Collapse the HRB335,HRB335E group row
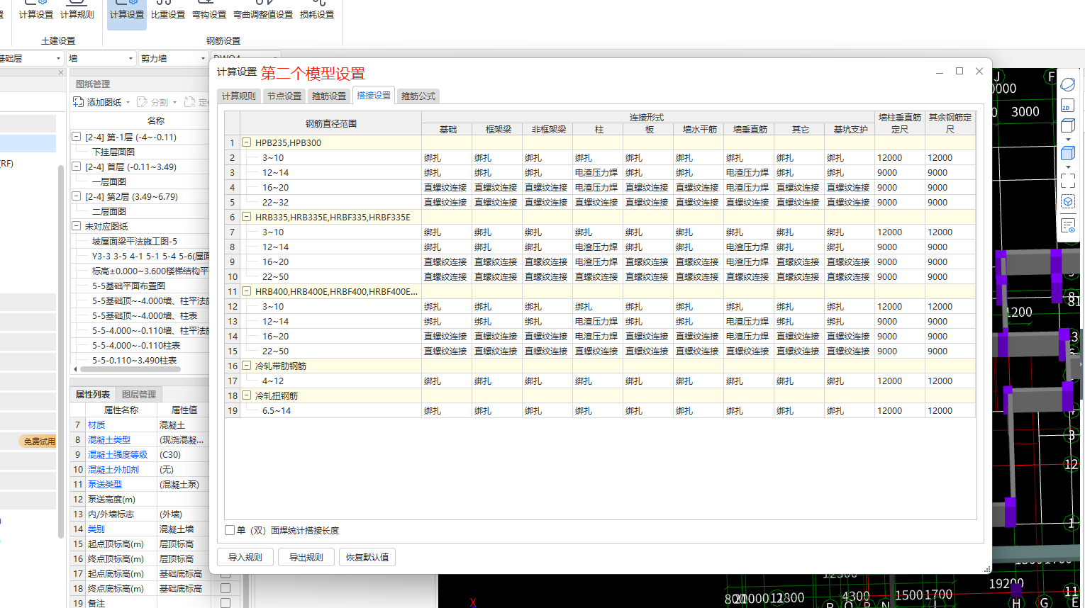 point(247,217)
